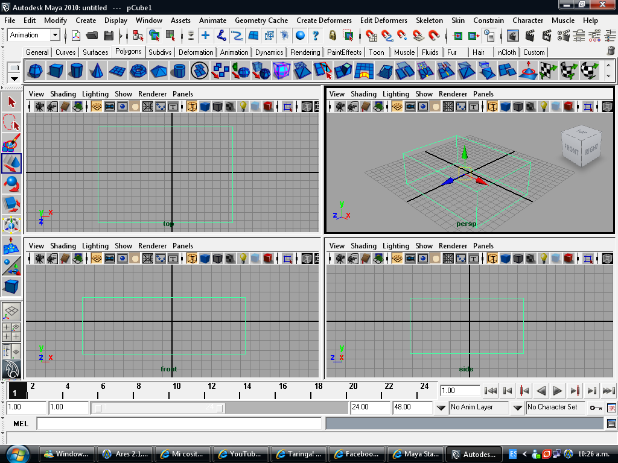The image size is (618, 463).
Task: Pick the Paint Selection tool
Action: [11, 143]
